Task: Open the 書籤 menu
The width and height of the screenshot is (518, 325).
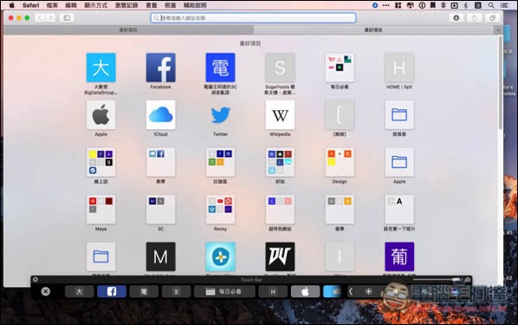Action: tap(152, 5)
